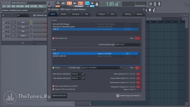The height and width of the screenshot is (107, 190).
Task: Click Image-Line Remote shield icon
Action: 118,96
